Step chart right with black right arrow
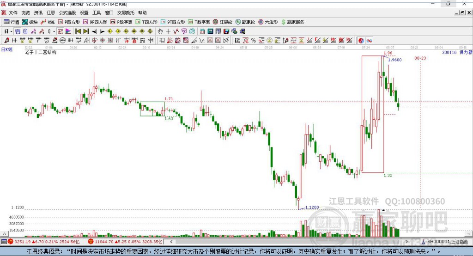 tap(102, 31)
